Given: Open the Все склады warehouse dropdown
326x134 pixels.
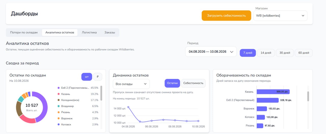Looking at the screenshot, I should point(131,84).
